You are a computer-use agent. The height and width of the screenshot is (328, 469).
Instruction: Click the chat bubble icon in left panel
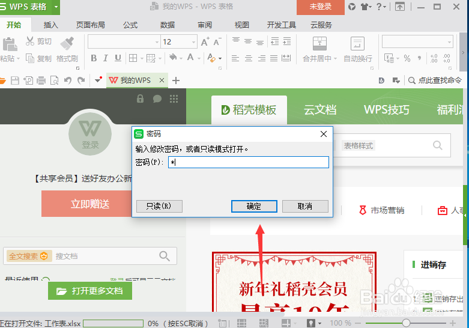click(157, 99)
